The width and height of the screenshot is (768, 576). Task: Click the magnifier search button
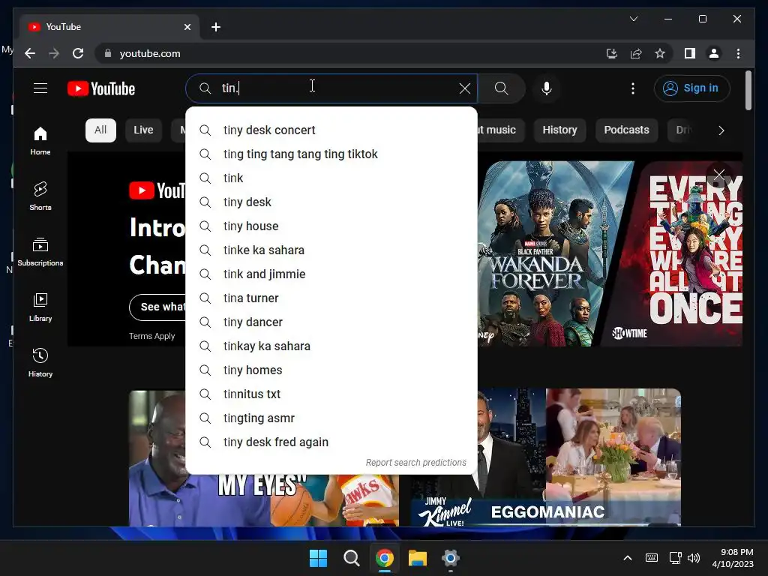501,88
